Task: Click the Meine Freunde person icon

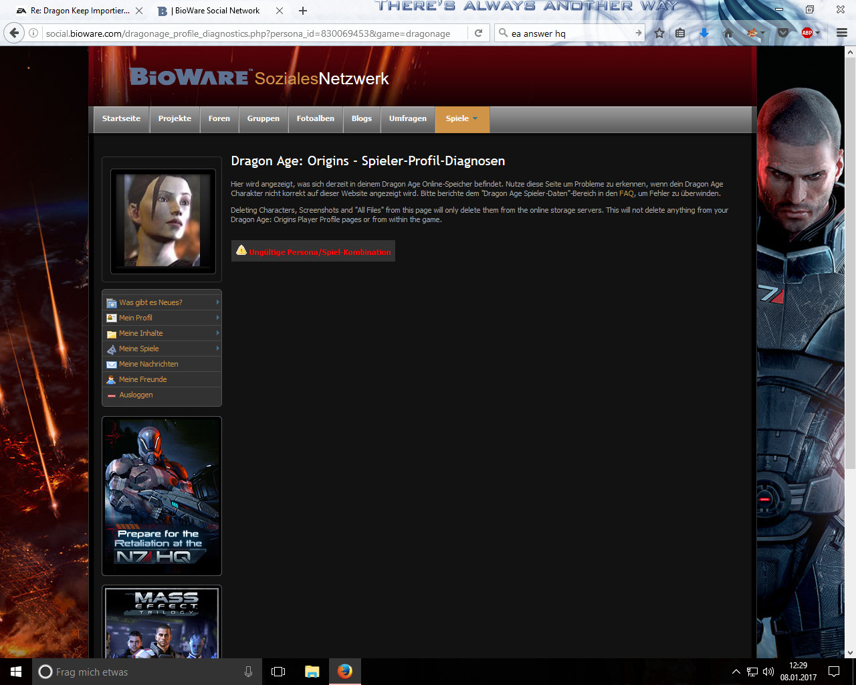Action: (112, 380)
